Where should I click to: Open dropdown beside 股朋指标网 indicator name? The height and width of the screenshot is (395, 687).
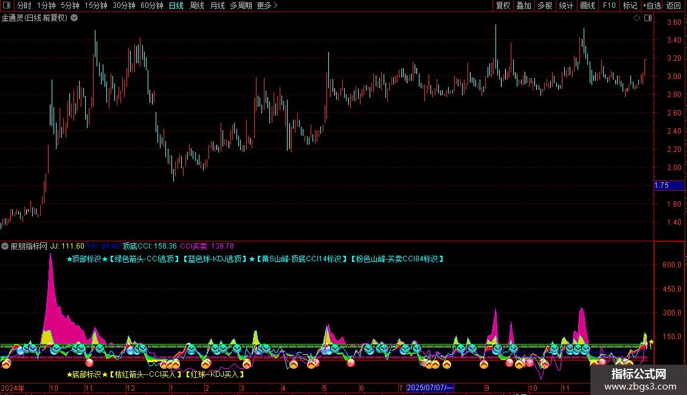tap(5, 247)
